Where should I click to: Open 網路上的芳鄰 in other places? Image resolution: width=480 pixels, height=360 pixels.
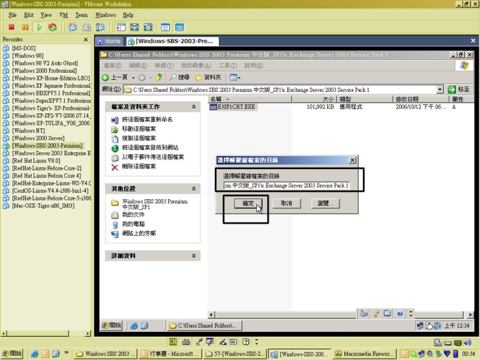139,233
